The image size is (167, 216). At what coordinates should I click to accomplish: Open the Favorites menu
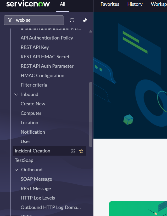110,4
